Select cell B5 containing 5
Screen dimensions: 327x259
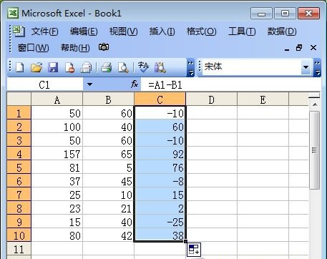point(108,167)
